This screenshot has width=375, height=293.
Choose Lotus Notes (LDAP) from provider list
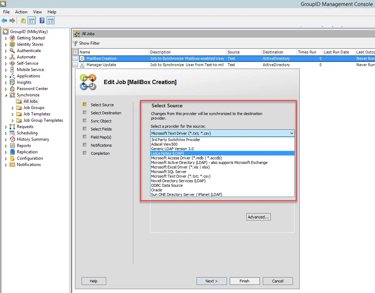click(x=222, y=153)
